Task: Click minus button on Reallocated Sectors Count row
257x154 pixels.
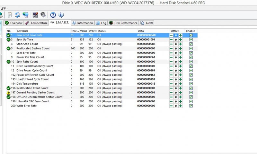Action: click(x=171, y=48)
